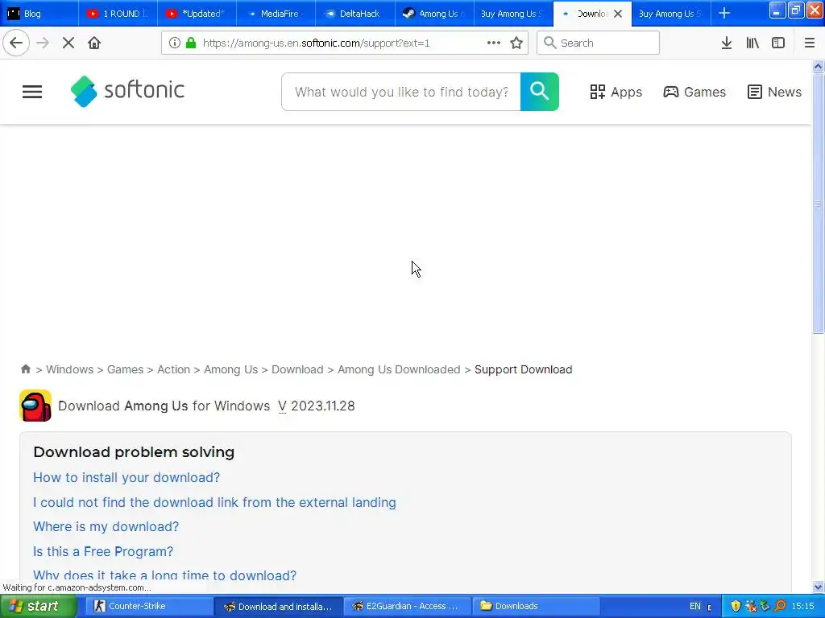The width and height of the screenshot is (825, 618).
Task: Switch to the last Buy Among Us tab
Action: (x=671, y=13)
